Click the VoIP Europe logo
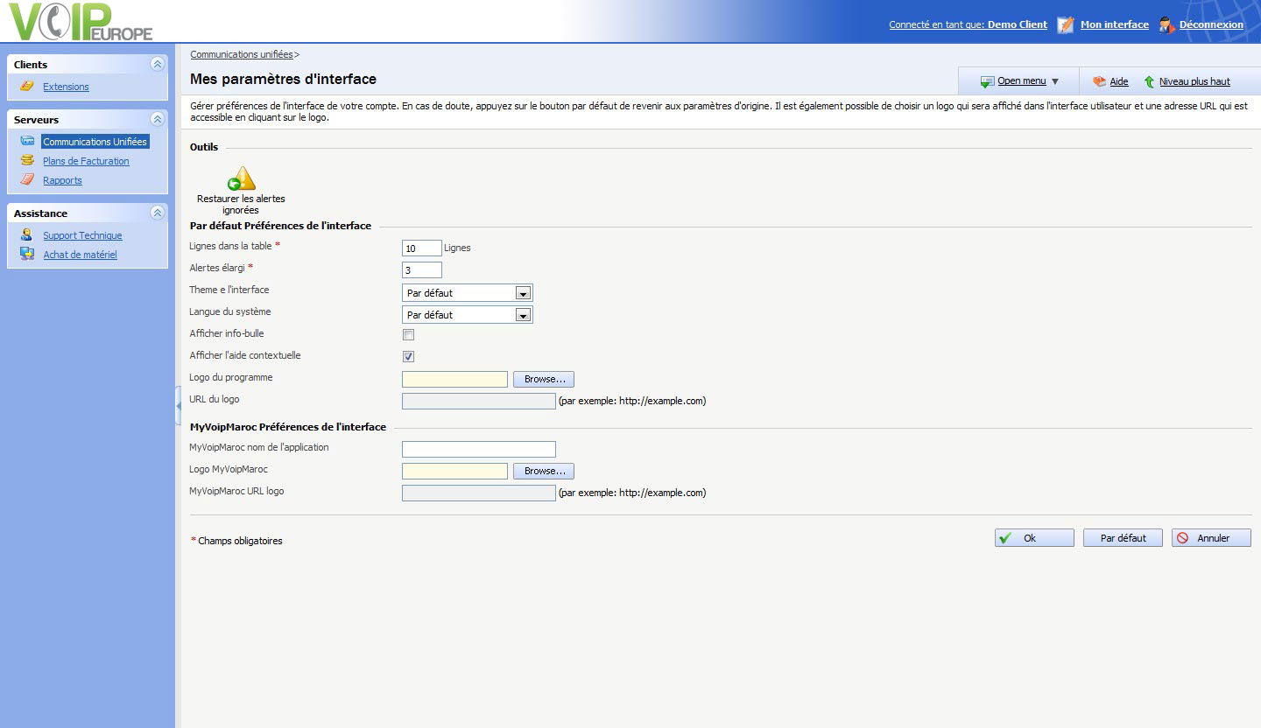Viewport: 1261px width, 728px height. pos(81,23)
